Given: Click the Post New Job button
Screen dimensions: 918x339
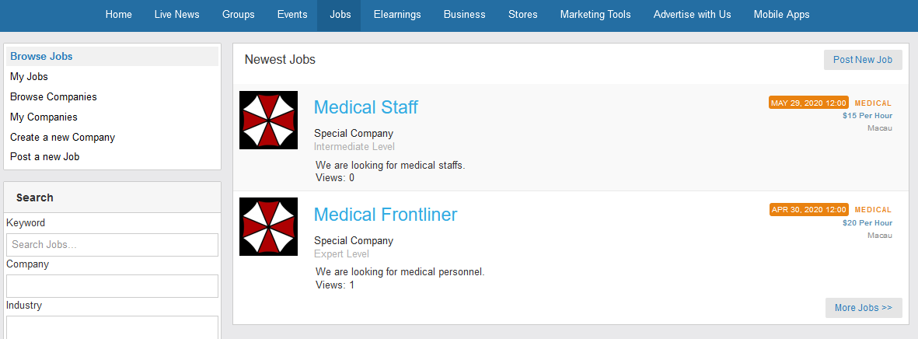Looking at the screenshot, I should pos(863,60).
